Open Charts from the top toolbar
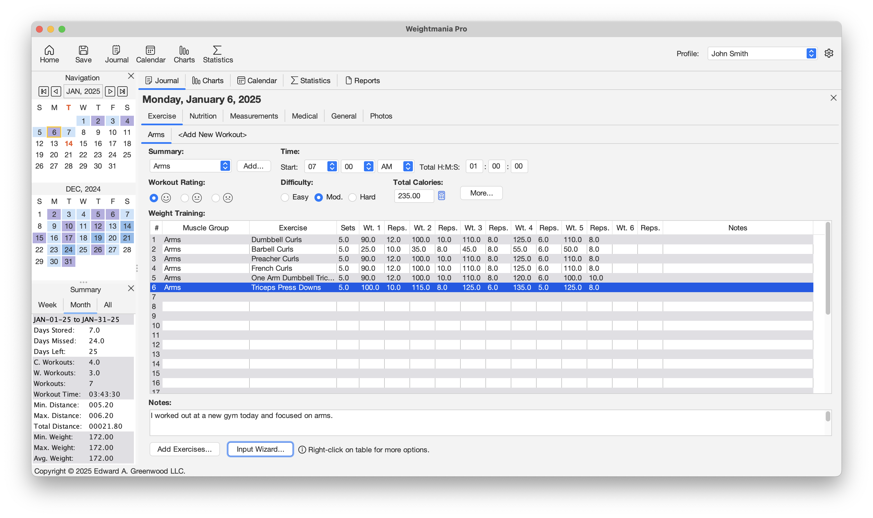873x518 pixels. pyautogui.click(x=184, y=54)
